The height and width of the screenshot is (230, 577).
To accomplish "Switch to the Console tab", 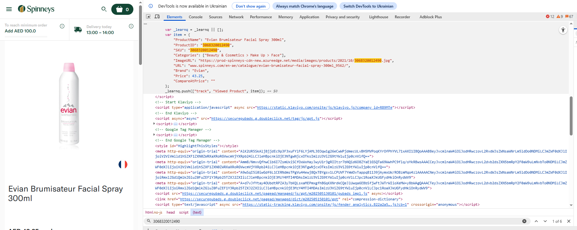I will pos(195,17).
